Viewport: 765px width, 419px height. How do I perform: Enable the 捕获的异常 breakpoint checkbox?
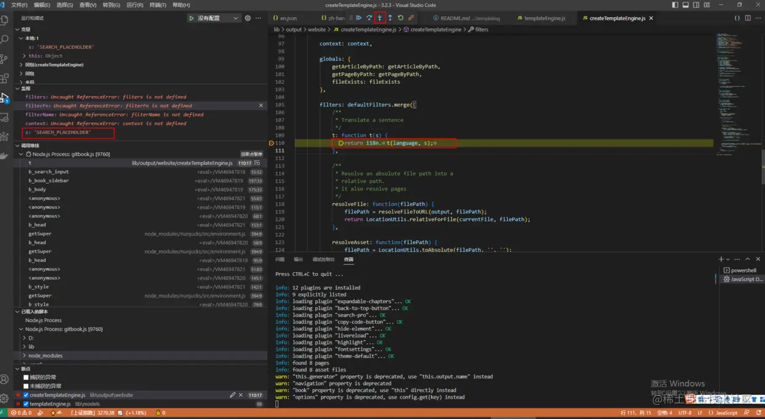[x=26, y=377]
